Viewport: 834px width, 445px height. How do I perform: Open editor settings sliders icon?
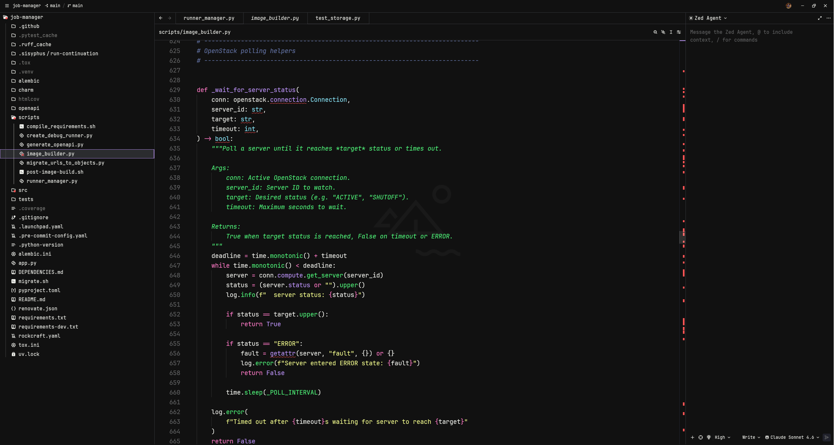coord(679,32)
